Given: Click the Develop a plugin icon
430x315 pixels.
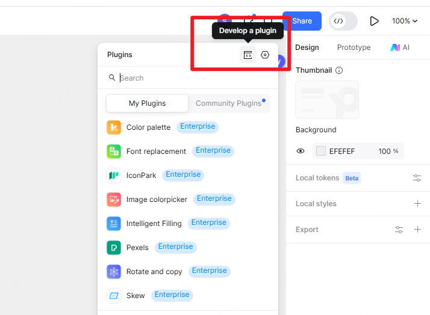Looking at the screenshot, I should click(248, 55).
